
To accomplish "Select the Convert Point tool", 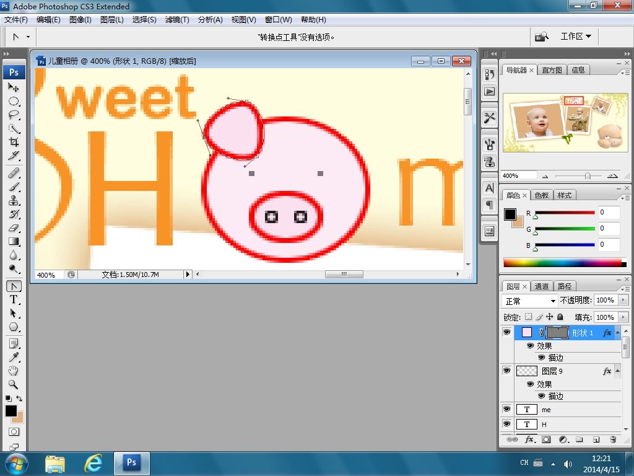I will coord(14,286).
